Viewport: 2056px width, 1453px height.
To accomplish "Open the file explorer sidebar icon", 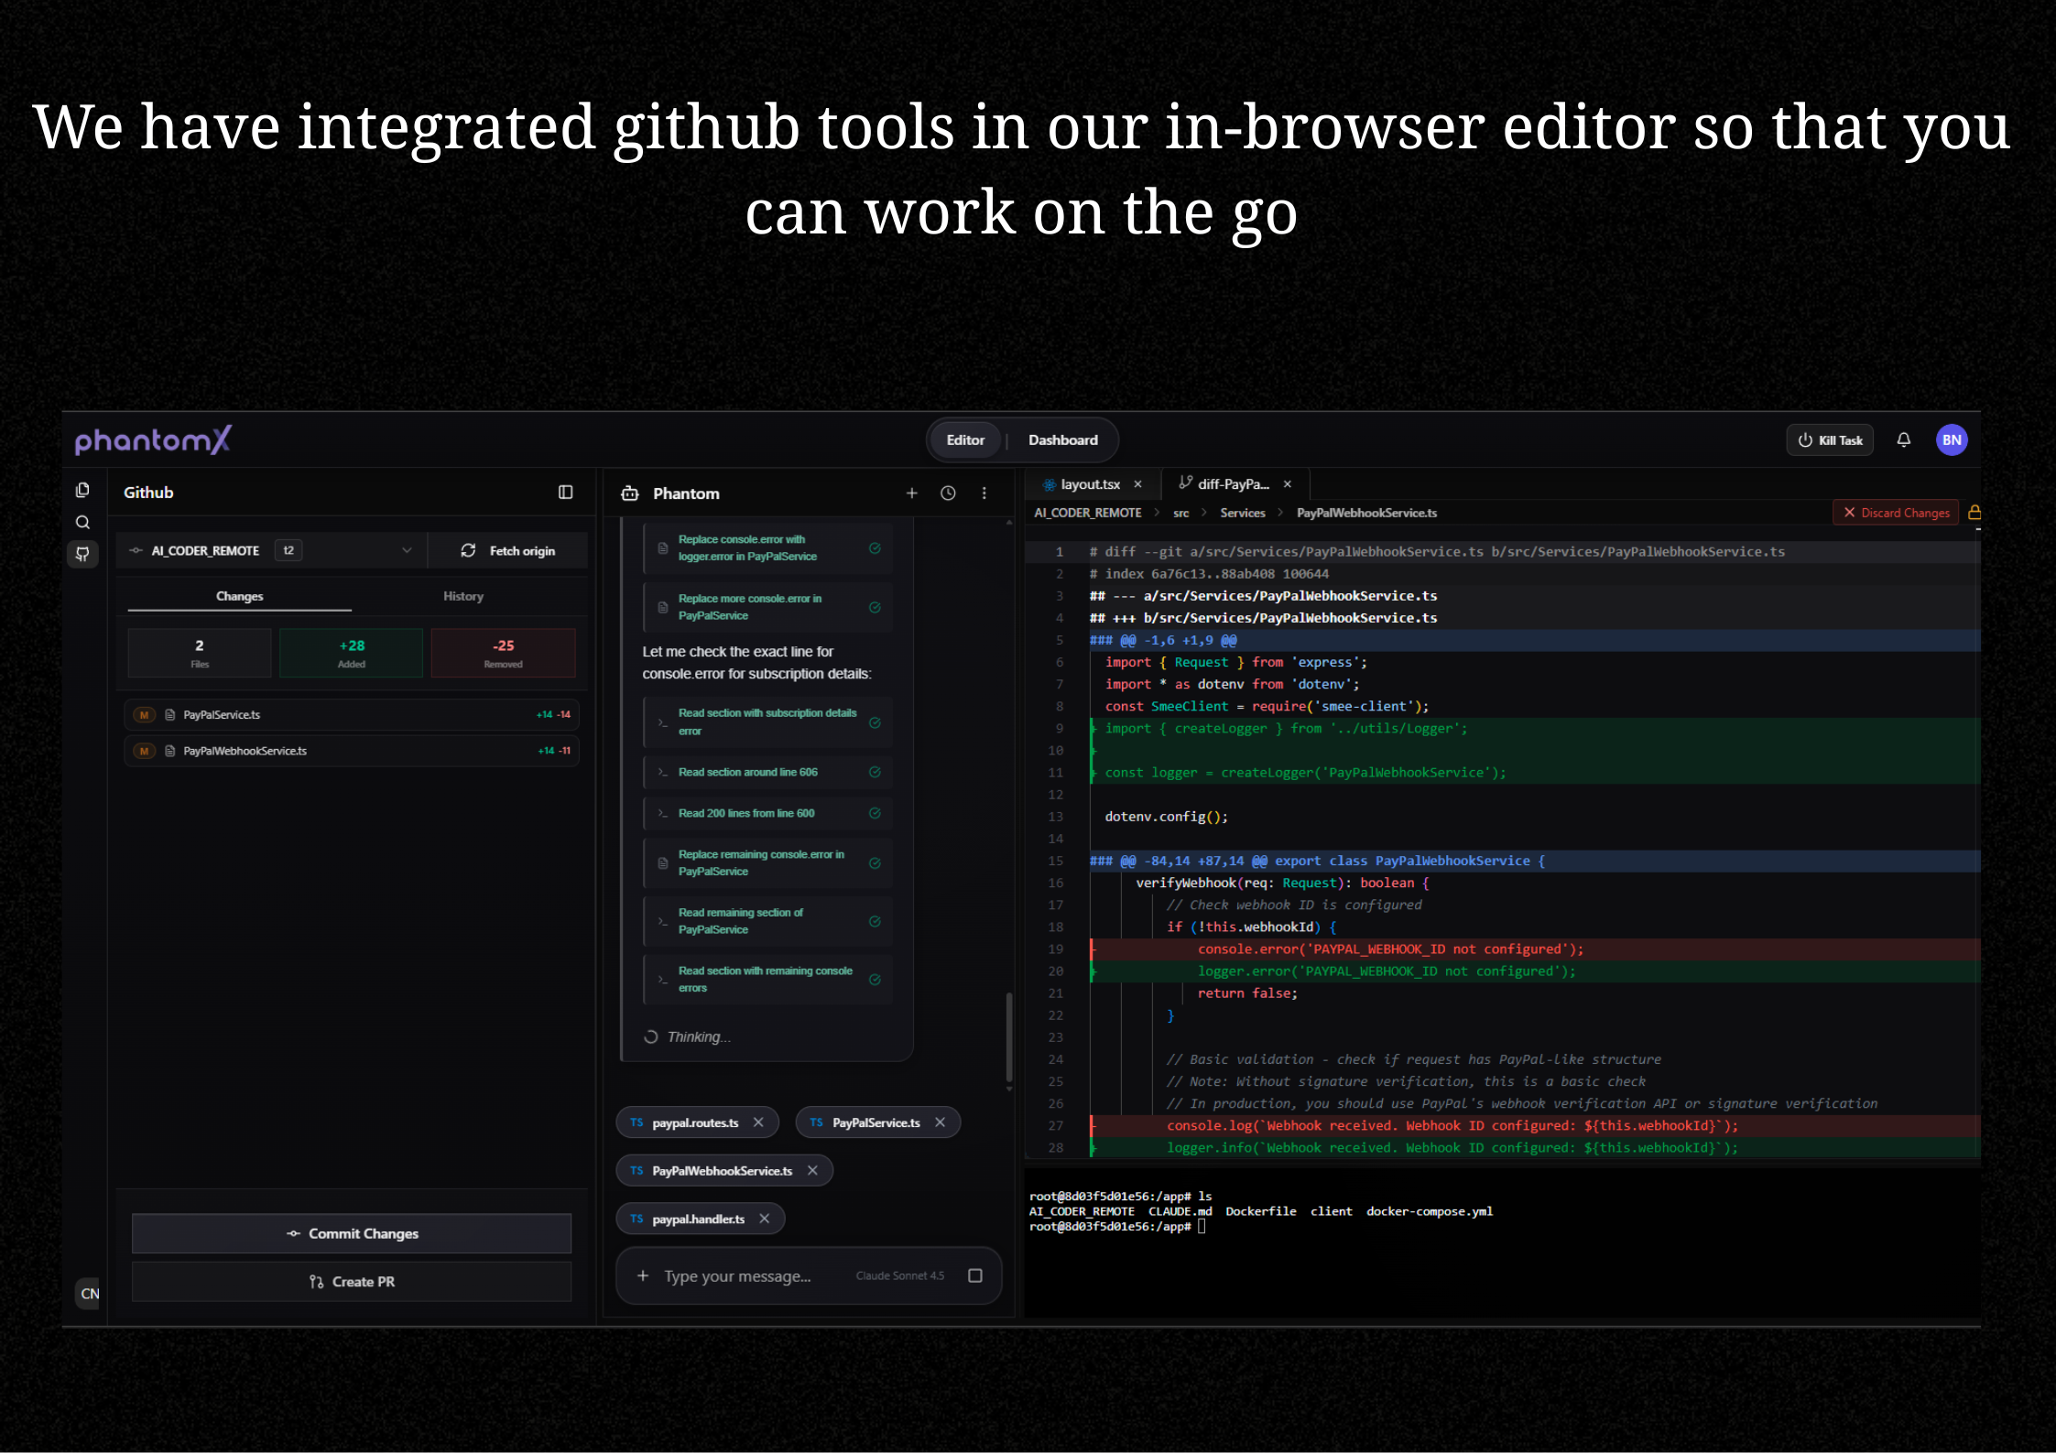I will coord(82,491).
